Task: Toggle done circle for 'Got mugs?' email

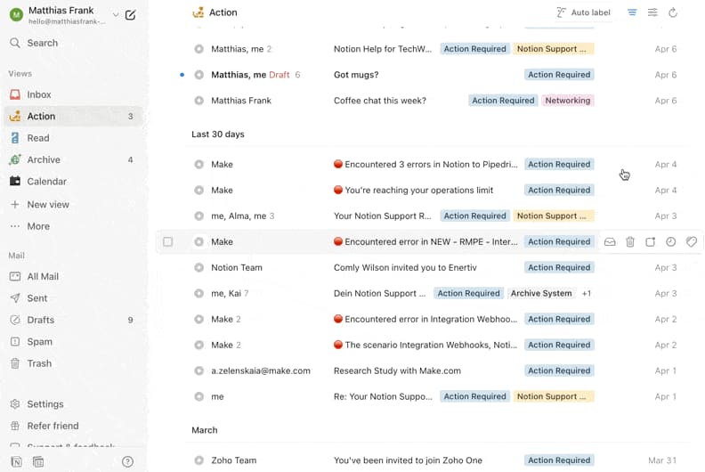Action: click(199, 75)
